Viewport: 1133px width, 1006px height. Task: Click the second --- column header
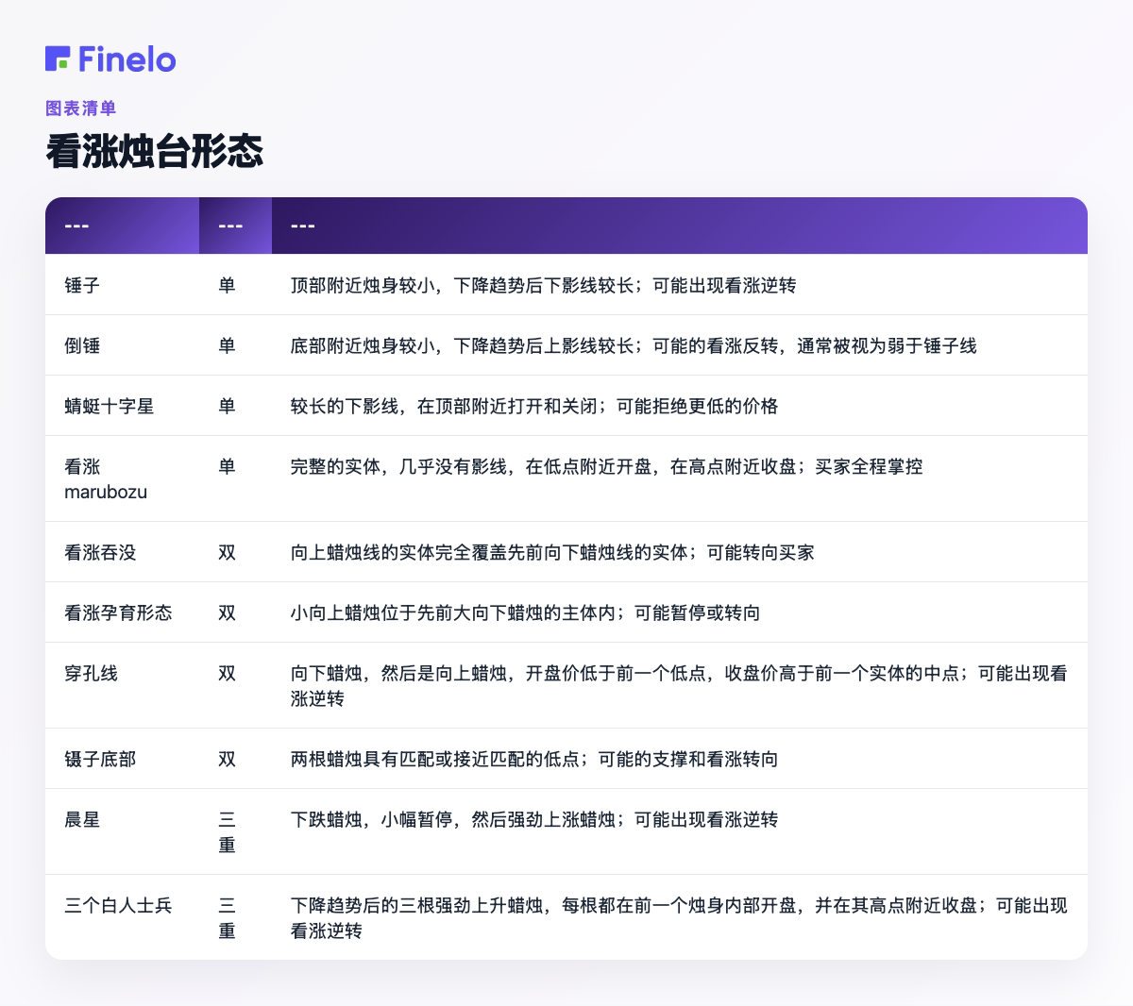click(235, 226)
